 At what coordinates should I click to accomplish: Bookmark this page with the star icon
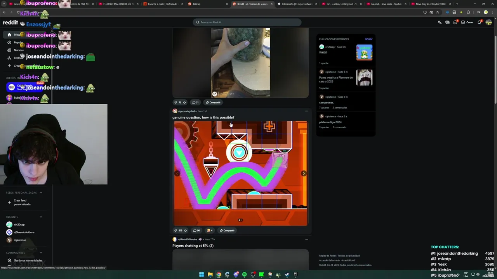coord(438,12)
